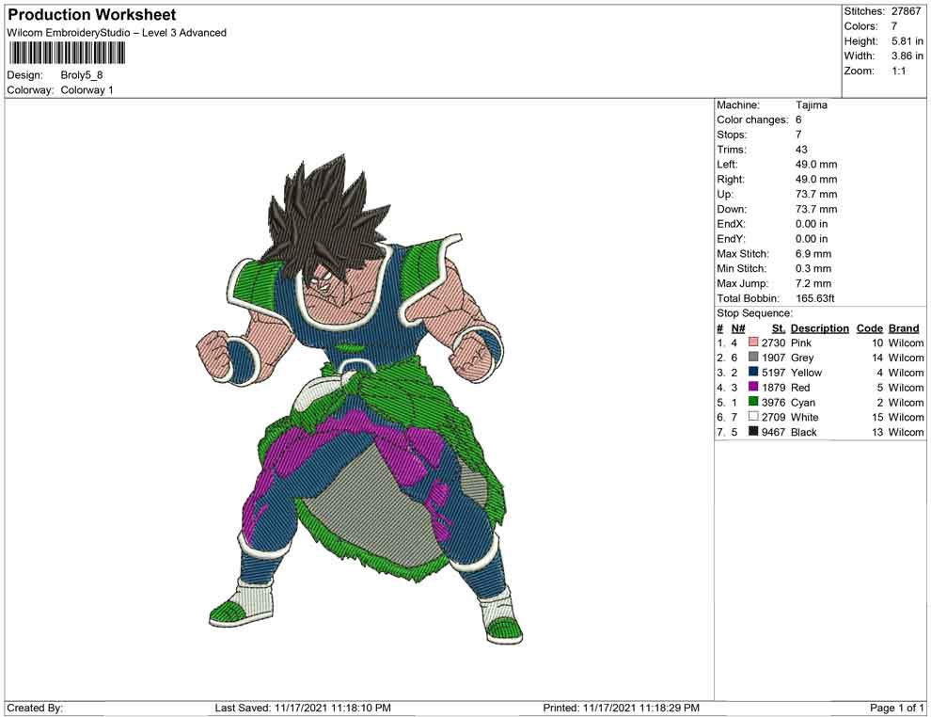Image resolution: width=931 pixels, height=717 pixels.
Task: Click the 'Colorway 1' value
Action: pos(87,90)
